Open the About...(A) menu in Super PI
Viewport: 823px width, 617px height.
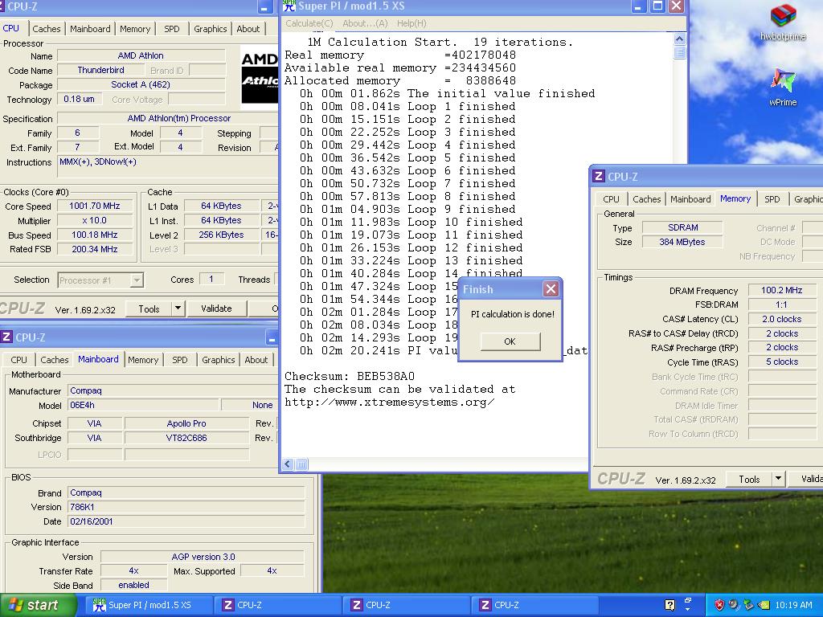pos(366,23)
